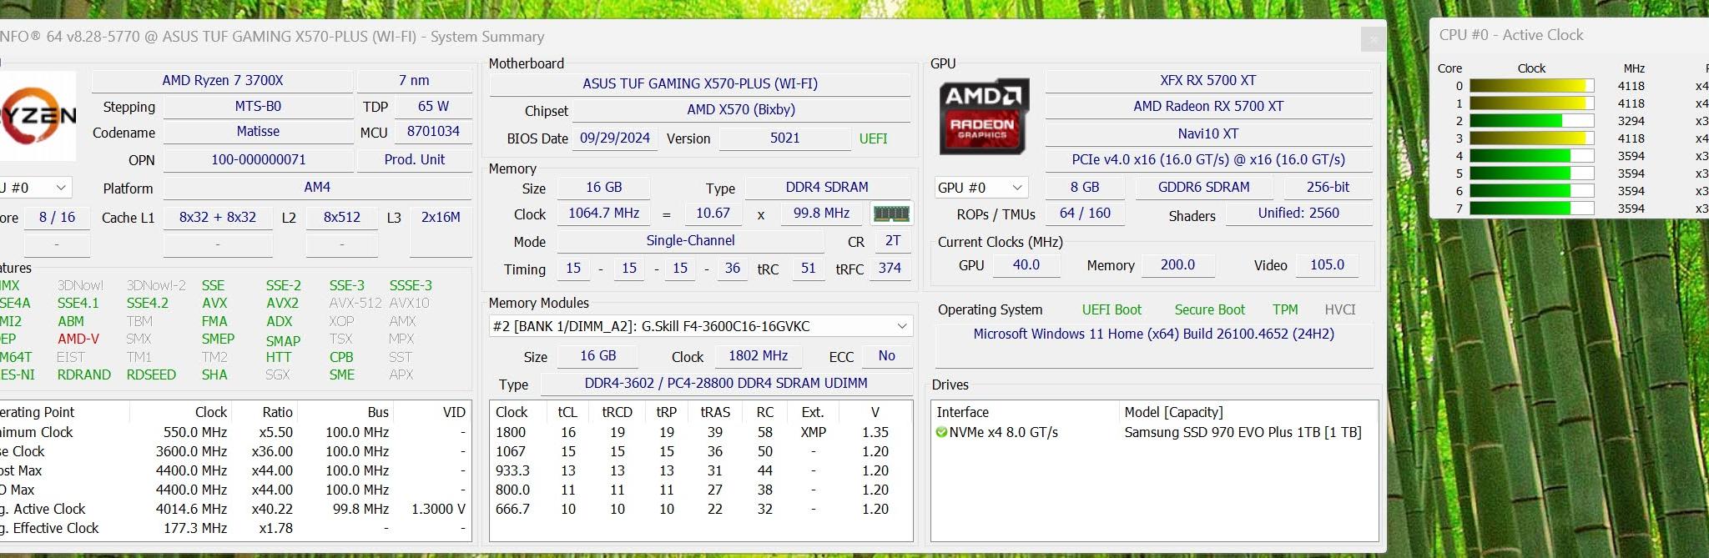Click the ECC value No

coord(886,356)
